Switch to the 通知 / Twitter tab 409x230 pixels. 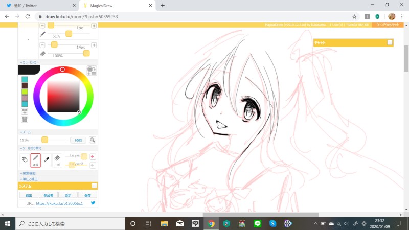[x=39, y=6]
